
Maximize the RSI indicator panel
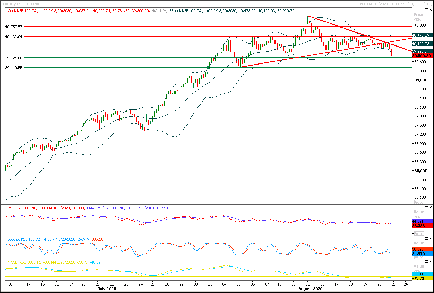tap(427, 207)
